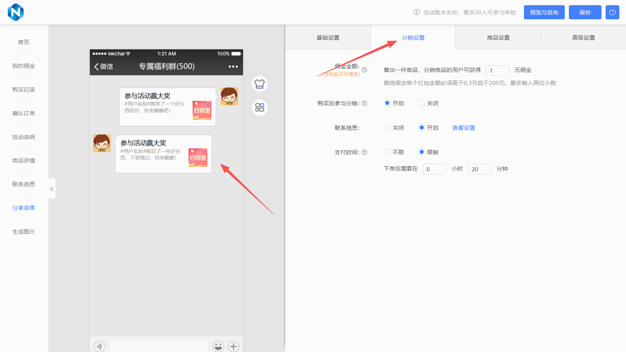Click the plus icon in the chat input bar
The height and width of the screenshot is (352, 626).
click(233, 346)
